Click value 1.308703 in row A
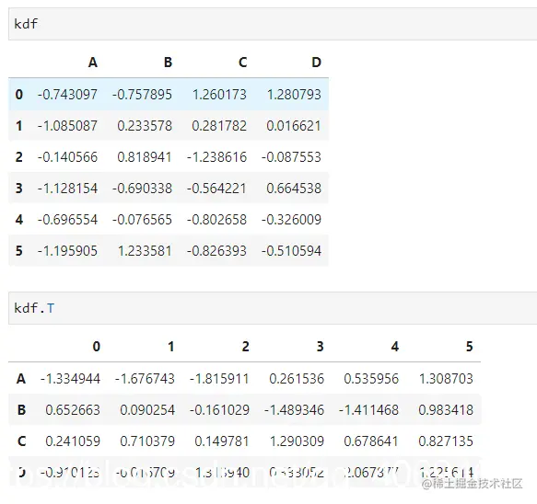 [x=446, y=379]
